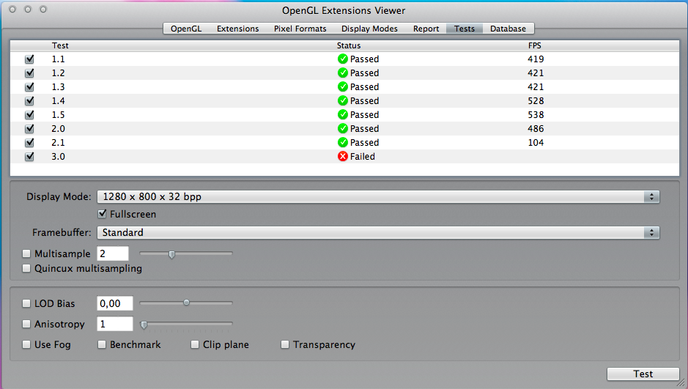688x389 pixels.
Task: Switch to the Extensions tab
Action: coord(238,29)
